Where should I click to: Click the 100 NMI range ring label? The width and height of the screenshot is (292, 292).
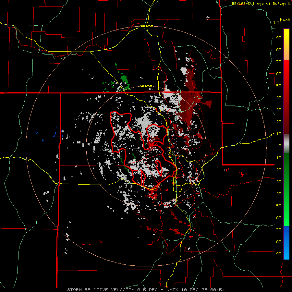tap(146, 26)
